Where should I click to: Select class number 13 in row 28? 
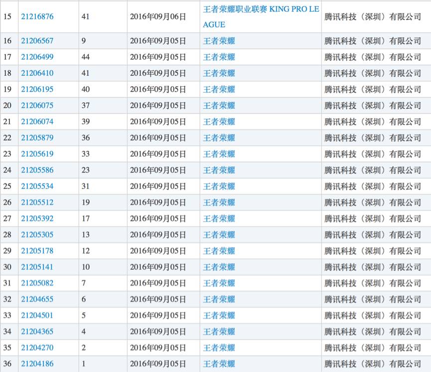pyautogui.click(x=86, y=235)
